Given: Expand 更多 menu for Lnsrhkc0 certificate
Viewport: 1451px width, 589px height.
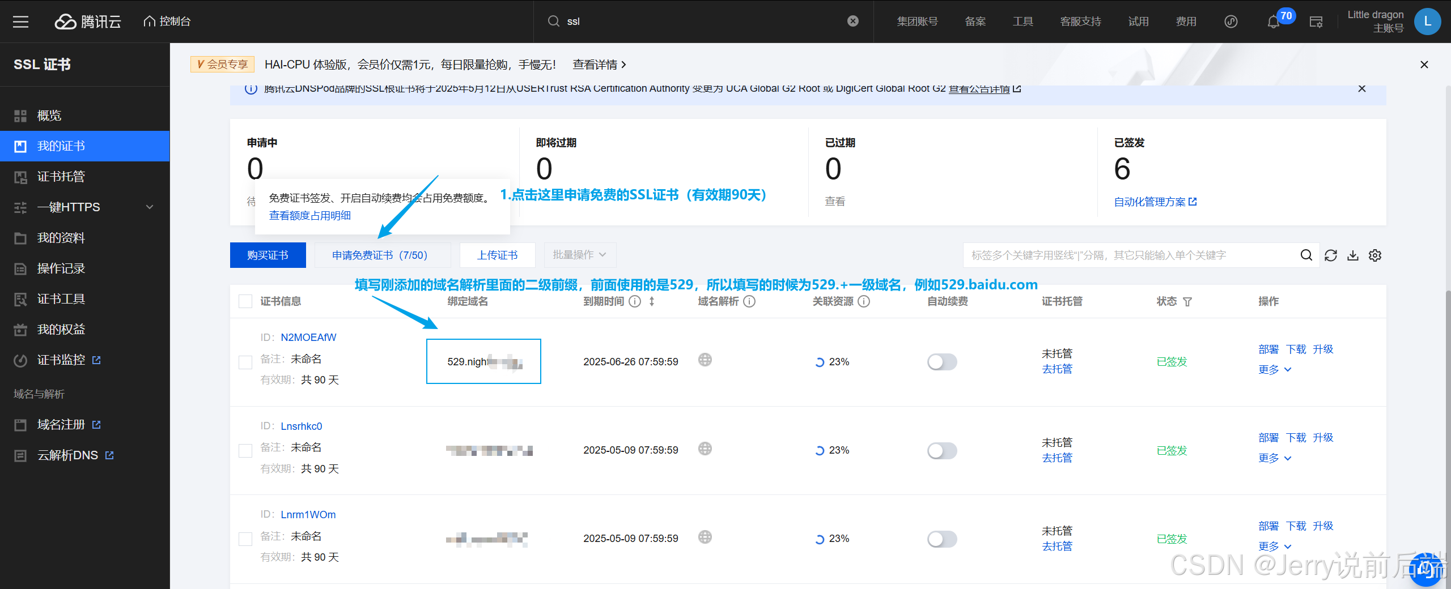Looking at the screenshot, I should (1274, 458).
